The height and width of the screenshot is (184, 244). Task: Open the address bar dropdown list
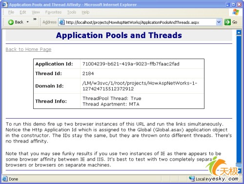pos(219,22)
